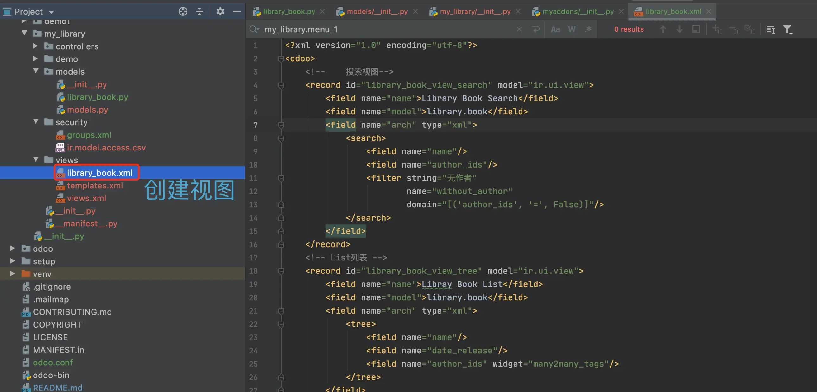Open project panel settings gear

220,12
